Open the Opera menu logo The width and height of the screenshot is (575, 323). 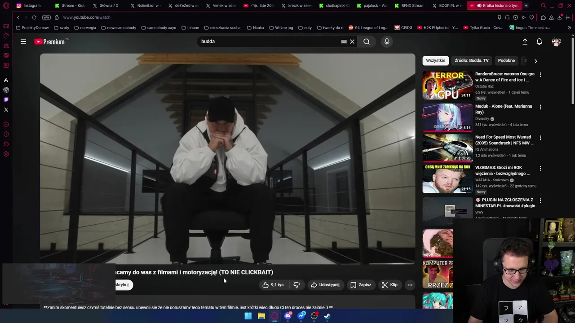[x=6, y=5]
